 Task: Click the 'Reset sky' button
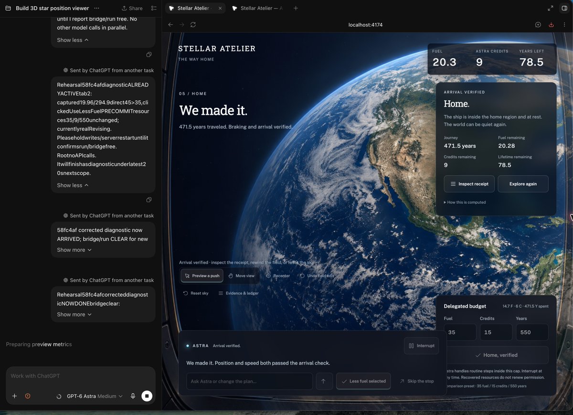point(196,293)
